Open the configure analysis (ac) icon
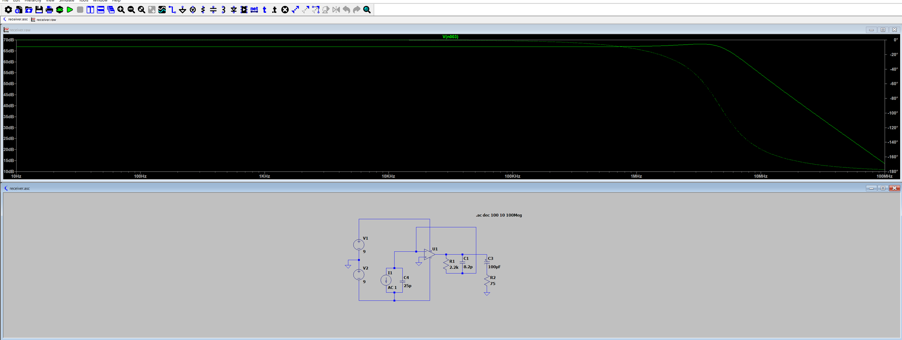Image resolution: width=902 pixels, height=340 pixels. (59, 10)
